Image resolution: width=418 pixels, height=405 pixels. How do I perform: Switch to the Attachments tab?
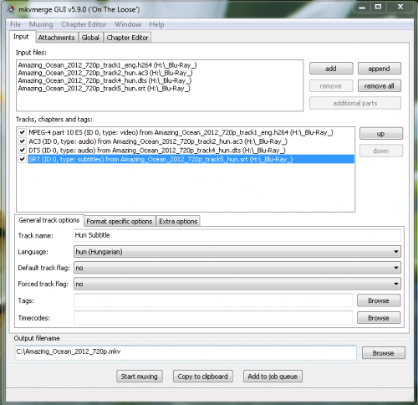pyautogui.click(x=57, y=38)
